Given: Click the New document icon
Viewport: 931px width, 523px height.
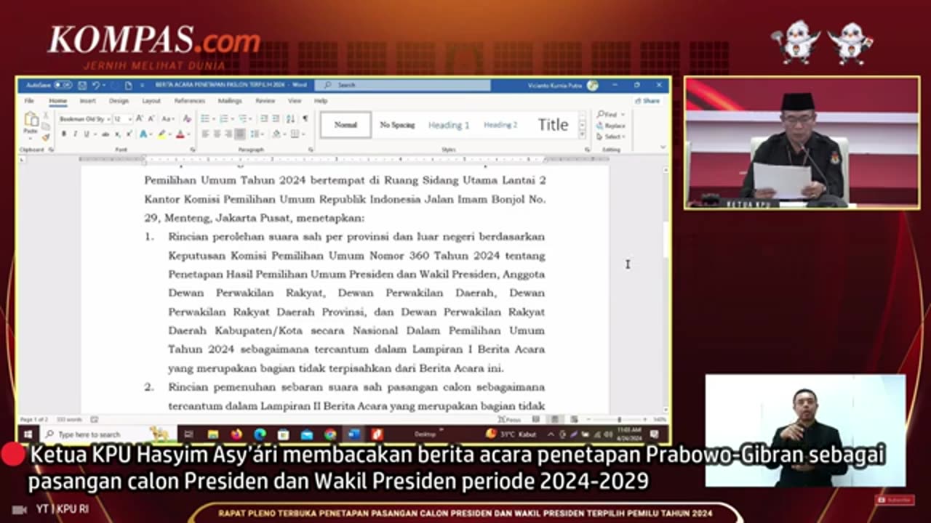Looking at the screenshot, I should 128,85.
